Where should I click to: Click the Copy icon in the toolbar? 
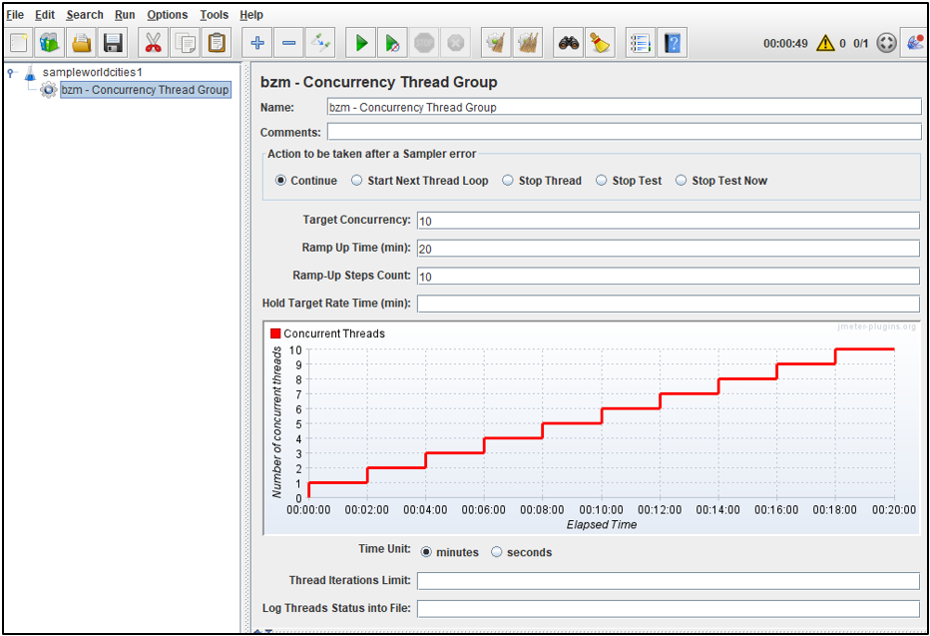pos(185,43)
